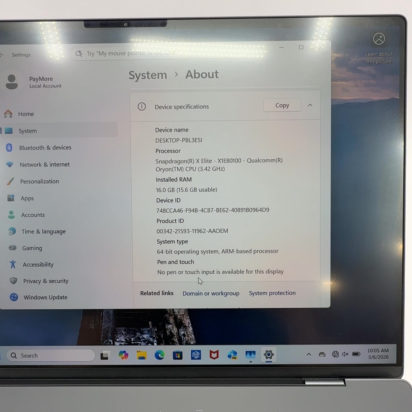Click the Settings gear on taskbar
The height and width of the screenshot is (412, 412).
click(x=269, y=355)
